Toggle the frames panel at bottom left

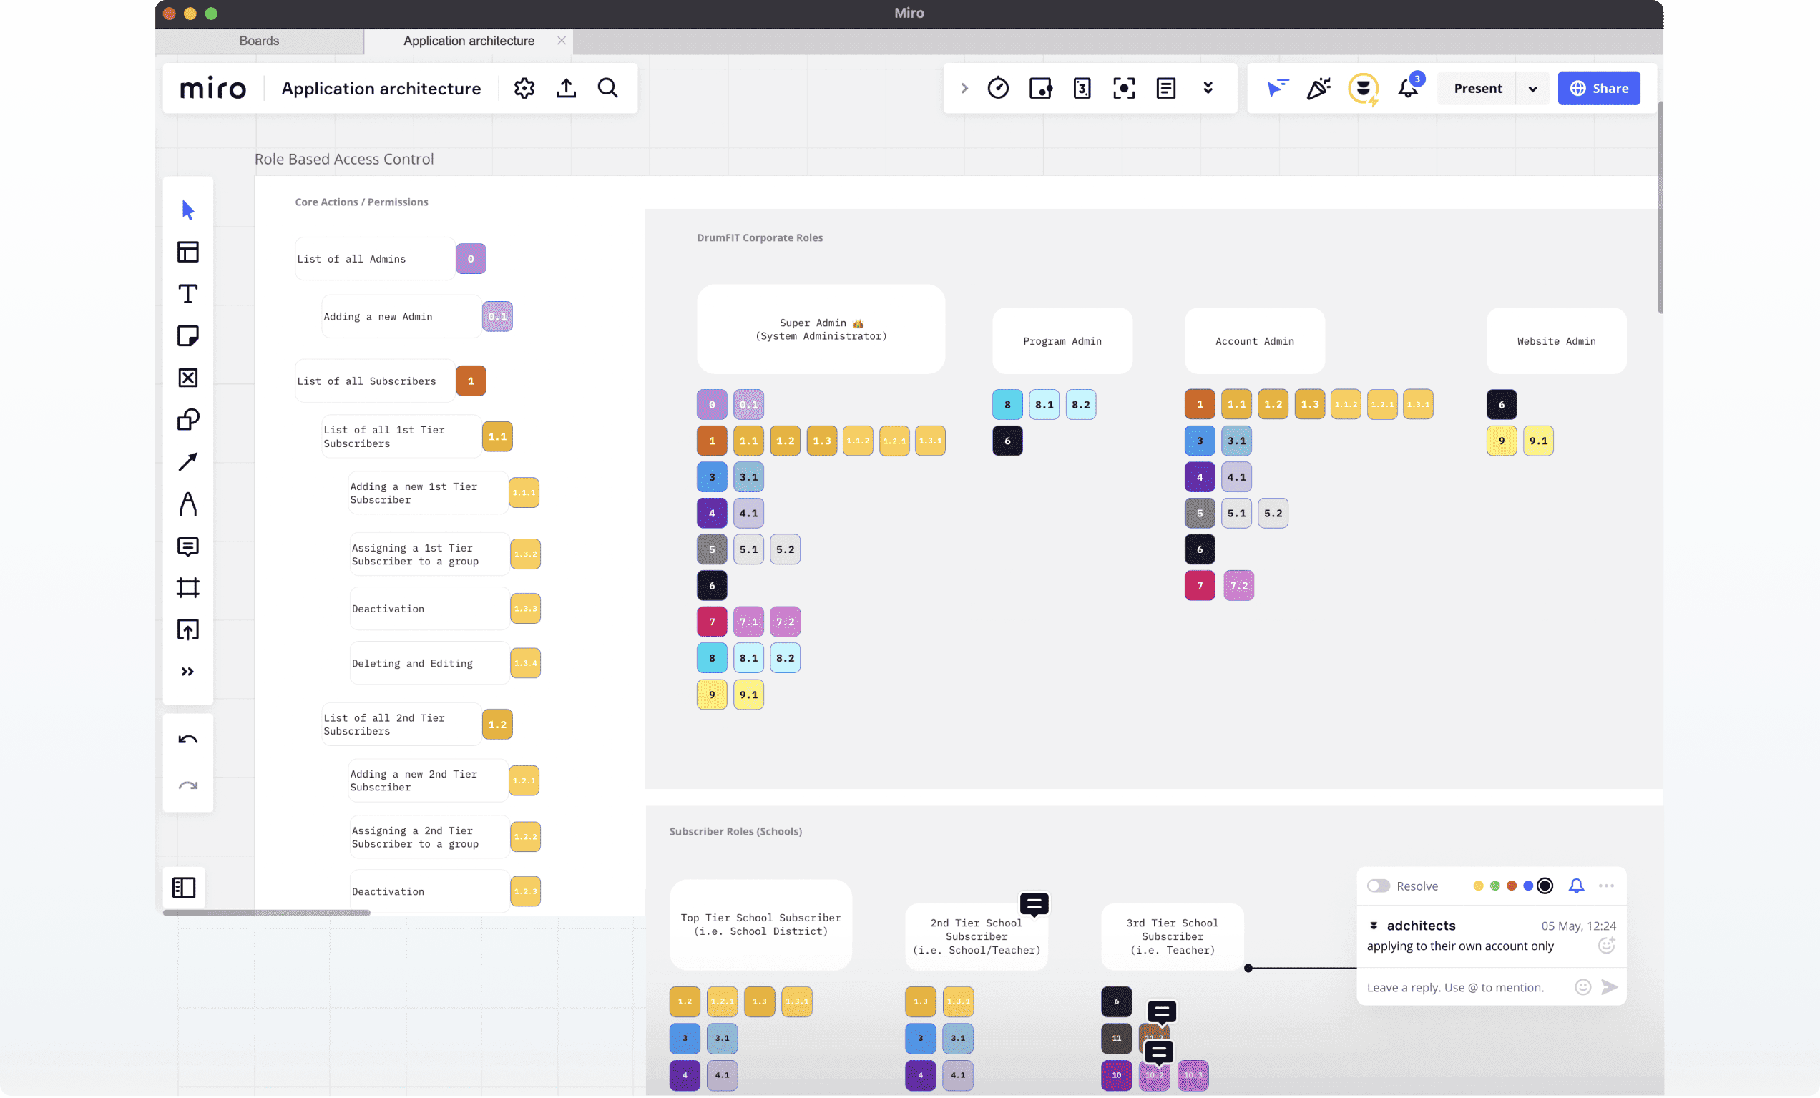[x=183, y=887]
